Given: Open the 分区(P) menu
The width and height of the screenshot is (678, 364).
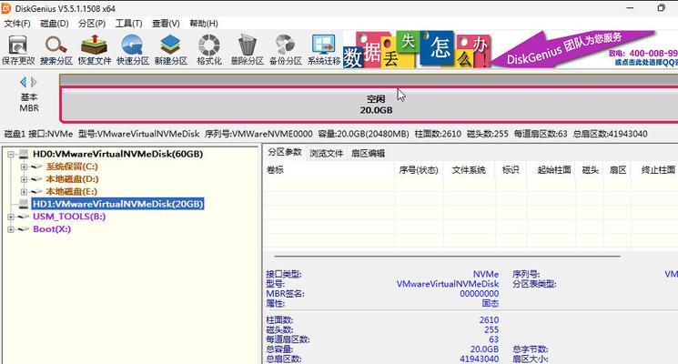Looking at the screenshot, I should 92,24.
